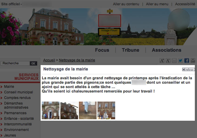Viewport: 197px width, 138px height.
Task: Submit search with the OK button
Action: pos(33,63)
